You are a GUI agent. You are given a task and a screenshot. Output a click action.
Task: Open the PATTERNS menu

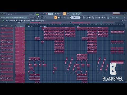(x=11, y=17)
